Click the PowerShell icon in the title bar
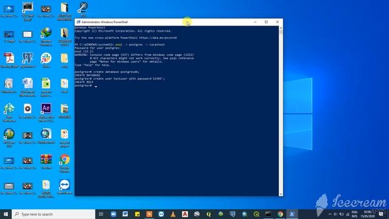This screenshot has height=219, width=389. point(78,22)
